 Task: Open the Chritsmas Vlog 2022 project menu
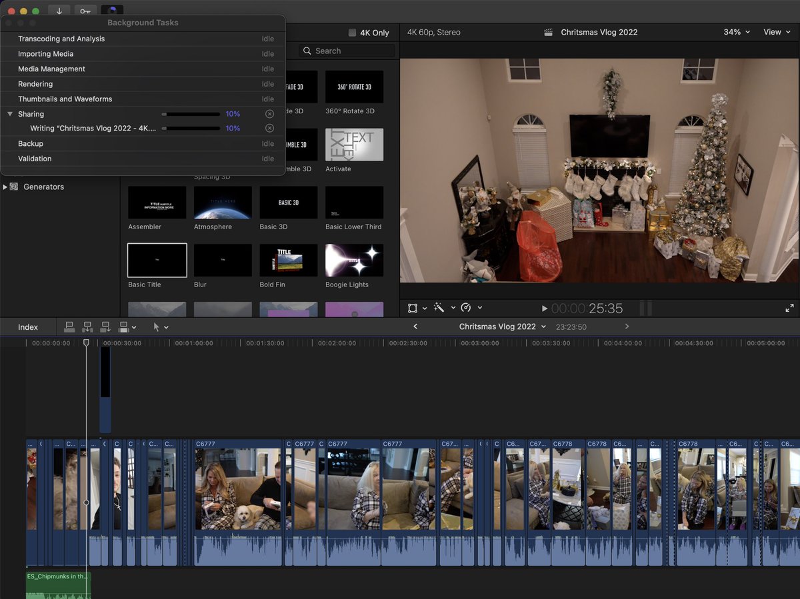coord(503,326)
